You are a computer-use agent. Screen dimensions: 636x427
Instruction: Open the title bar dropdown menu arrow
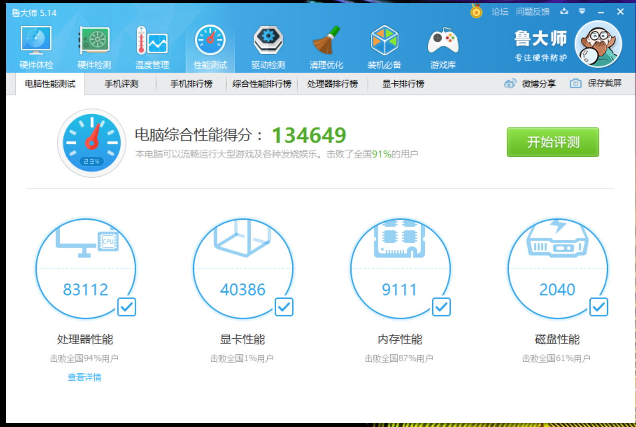[x=582, y=12]
